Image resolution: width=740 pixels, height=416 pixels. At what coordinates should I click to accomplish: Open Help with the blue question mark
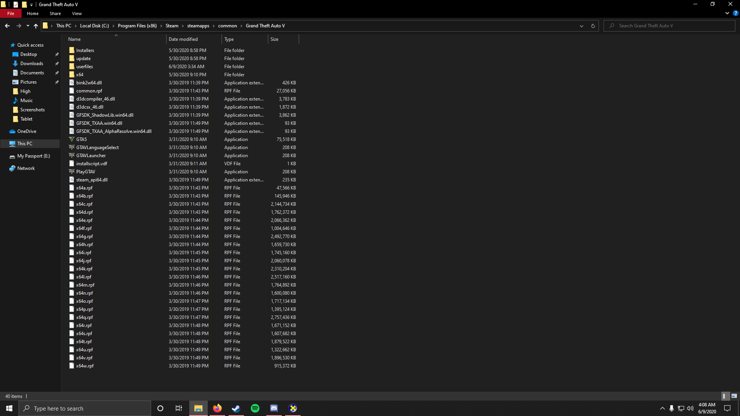pos(735,13)
